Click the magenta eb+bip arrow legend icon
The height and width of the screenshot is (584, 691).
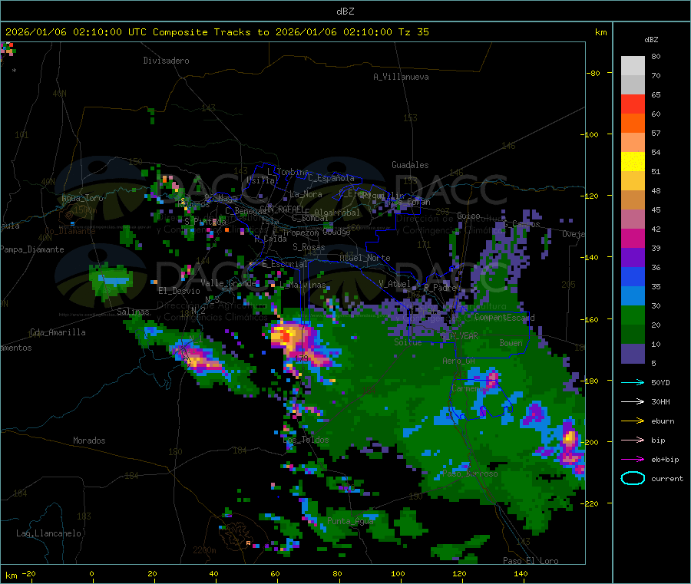(633, 460)
